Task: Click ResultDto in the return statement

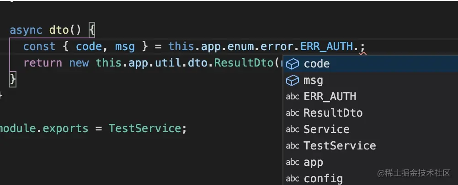Action: [244, 63]
